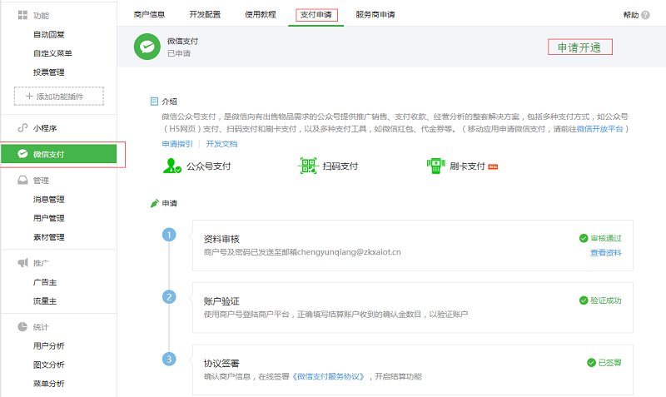Click the 已签署 status text
This screenshot has width=666, height=397.
coord(609,363)
